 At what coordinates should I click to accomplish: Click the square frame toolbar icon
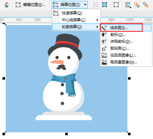tap(116, 5)
